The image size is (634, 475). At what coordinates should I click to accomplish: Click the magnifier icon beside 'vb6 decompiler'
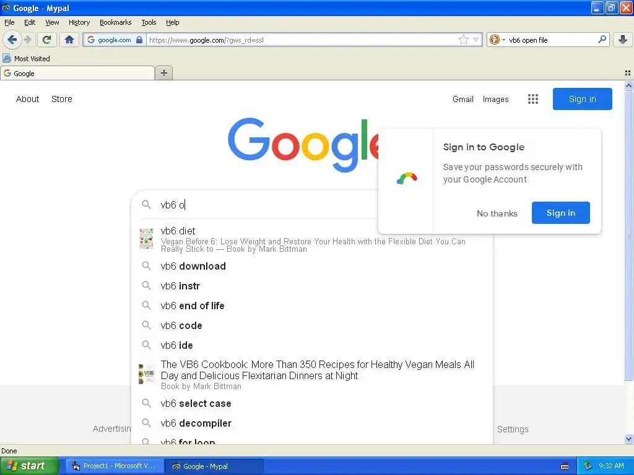point(146,423)
